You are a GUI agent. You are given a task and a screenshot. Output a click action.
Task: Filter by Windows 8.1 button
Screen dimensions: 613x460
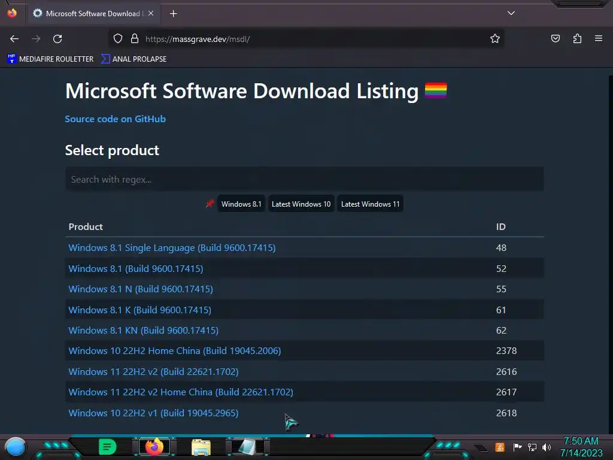(241, 204)
